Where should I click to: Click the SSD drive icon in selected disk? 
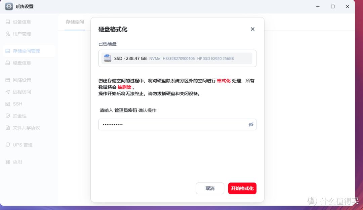click(x=108, y=58)
